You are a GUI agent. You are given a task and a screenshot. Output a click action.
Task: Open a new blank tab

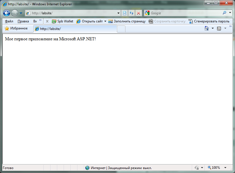[x=121, y=29]
